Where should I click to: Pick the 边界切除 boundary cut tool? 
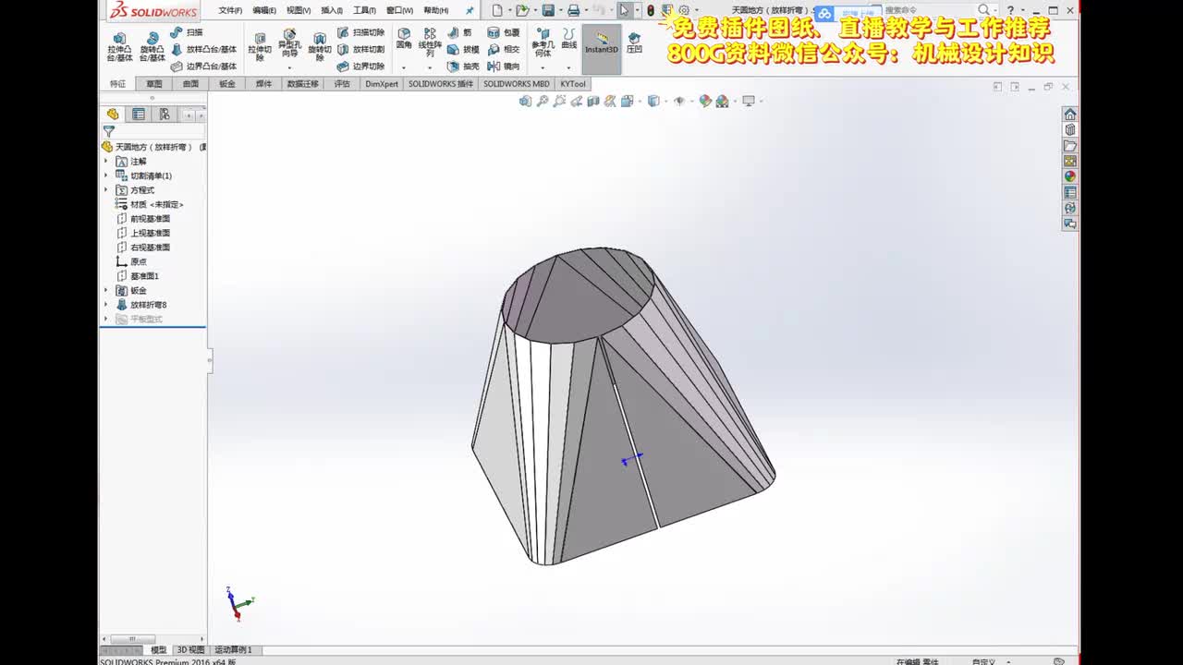point(360,66)
